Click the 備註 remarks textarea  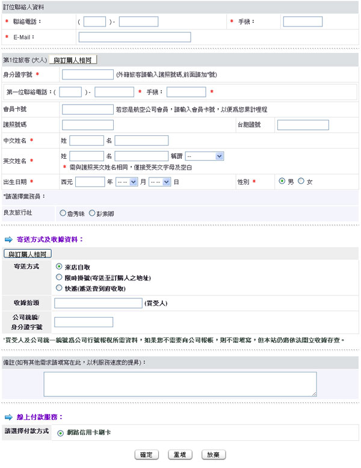click(180, 384)
